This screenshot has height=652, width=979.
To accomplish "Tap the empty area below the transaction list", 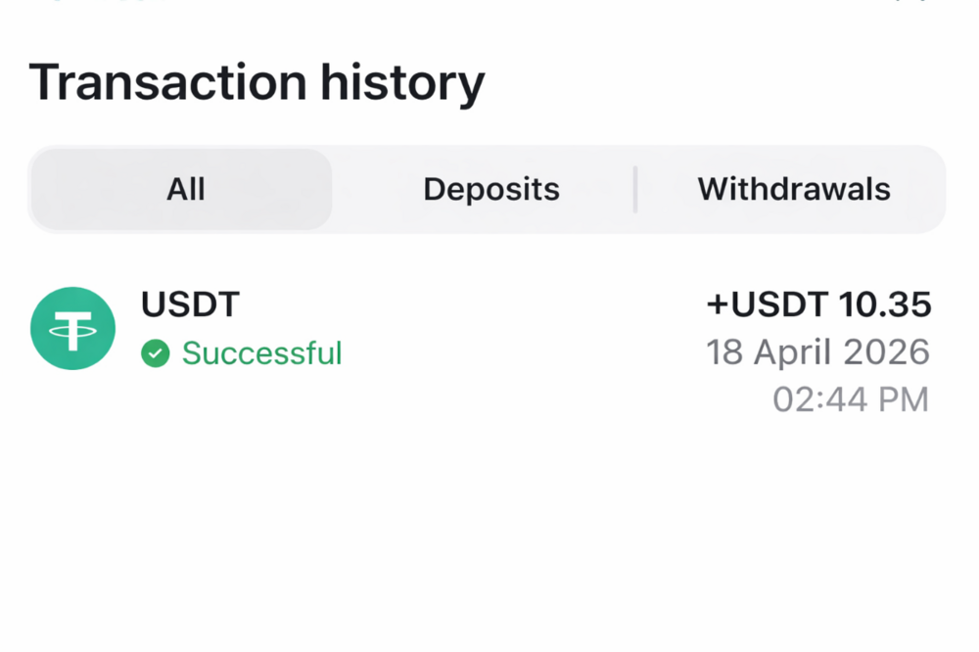I will [x=489, y=538].
